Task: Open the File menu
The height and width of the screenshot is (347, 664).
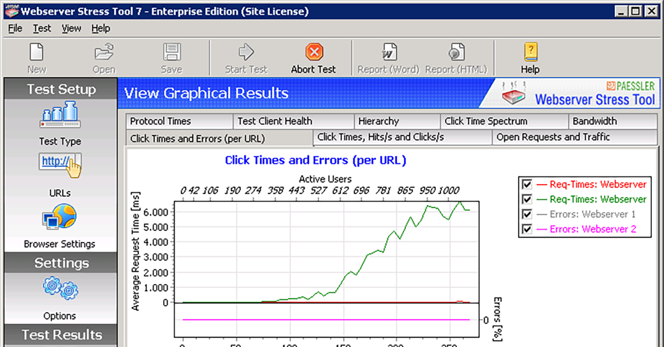Action: click(x=15, y=29)
